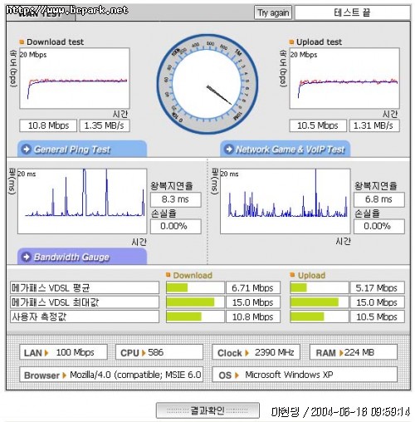415x422 pixels.
Task: Select the LAN 100 Mbps field
Action: click(63, 352)
